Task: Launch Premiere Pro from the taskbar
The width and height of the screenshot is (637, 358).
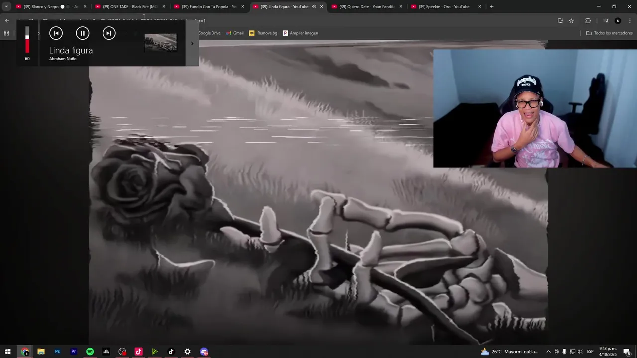Action: [74, 352]
